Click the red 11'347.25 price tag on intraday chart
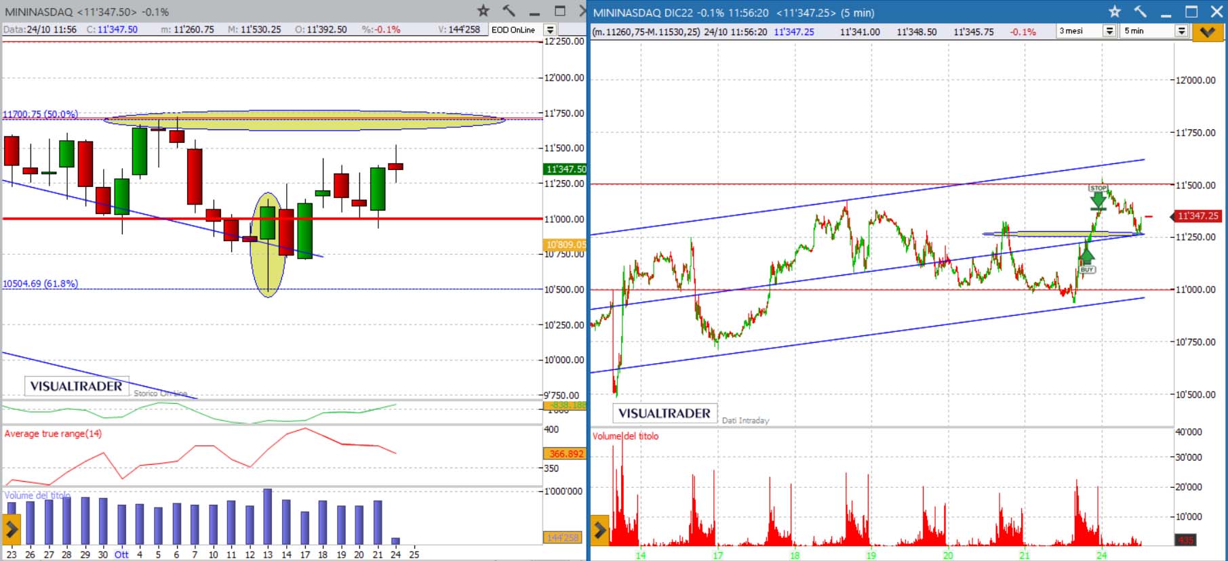This screenshot has width=1228, height=561. click(1197, 215)
